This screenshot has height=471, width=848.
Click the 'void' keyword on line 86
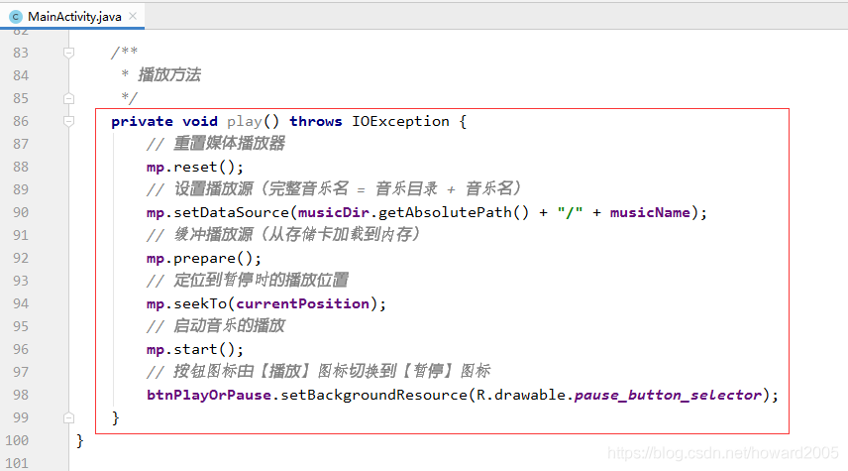tap(200, 121)
